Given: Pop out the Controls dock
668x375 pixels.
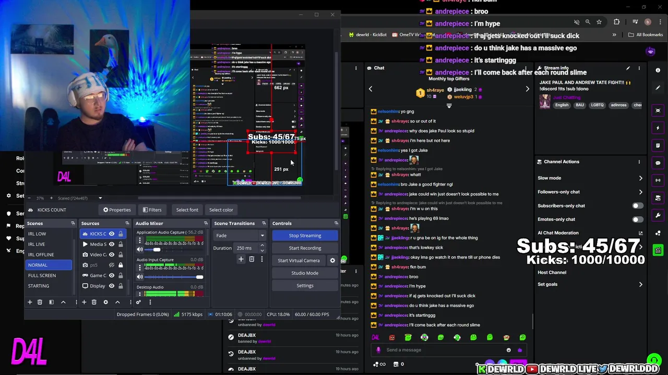Looking at the screenshot, I should [x=336, y=223].
